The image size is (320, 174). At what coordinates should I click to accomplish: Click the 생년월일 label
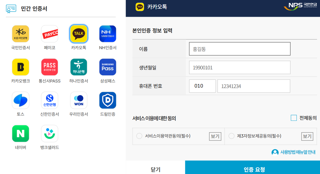(x=148, y=67)
